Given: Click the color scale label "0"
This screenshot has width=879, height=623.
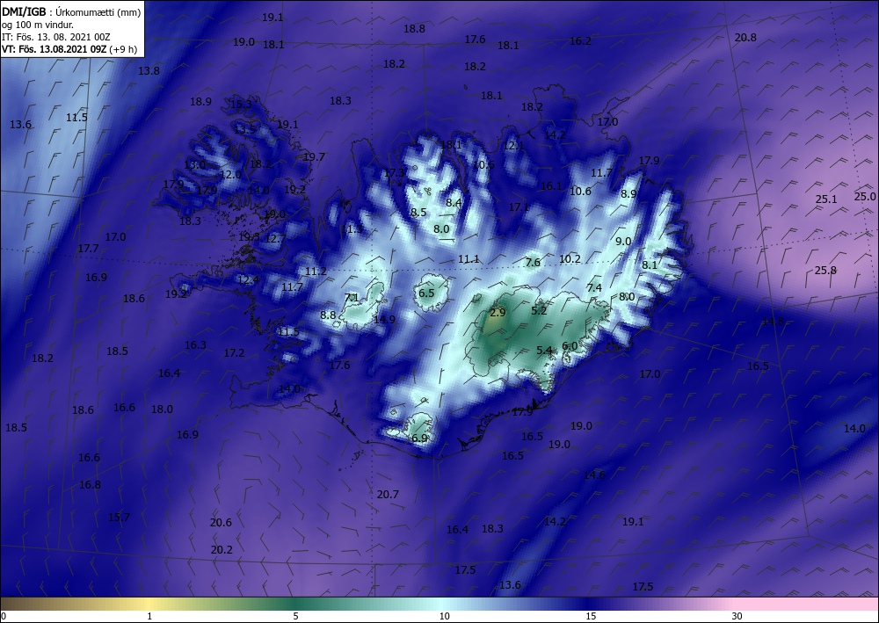Looking at the screenshot, I should (x=3, y=616).
